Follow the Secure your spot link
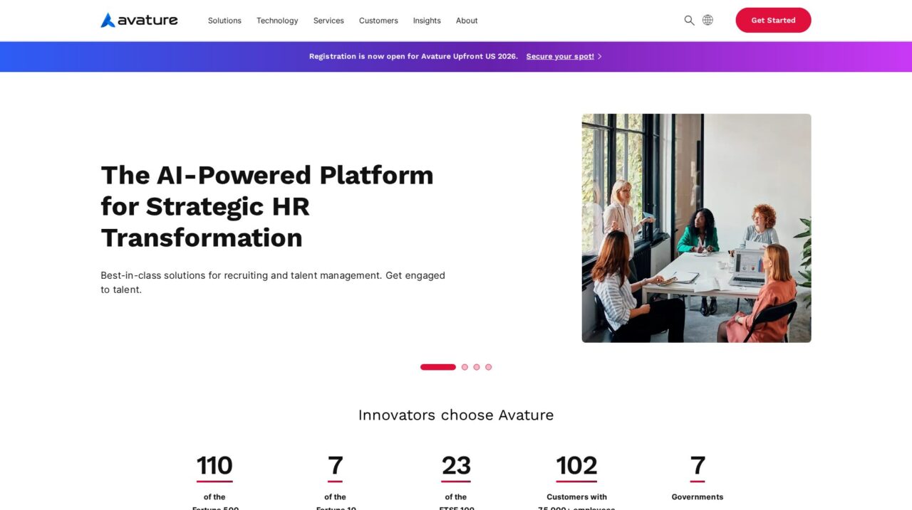912x510 pixels. click(560, 55)
